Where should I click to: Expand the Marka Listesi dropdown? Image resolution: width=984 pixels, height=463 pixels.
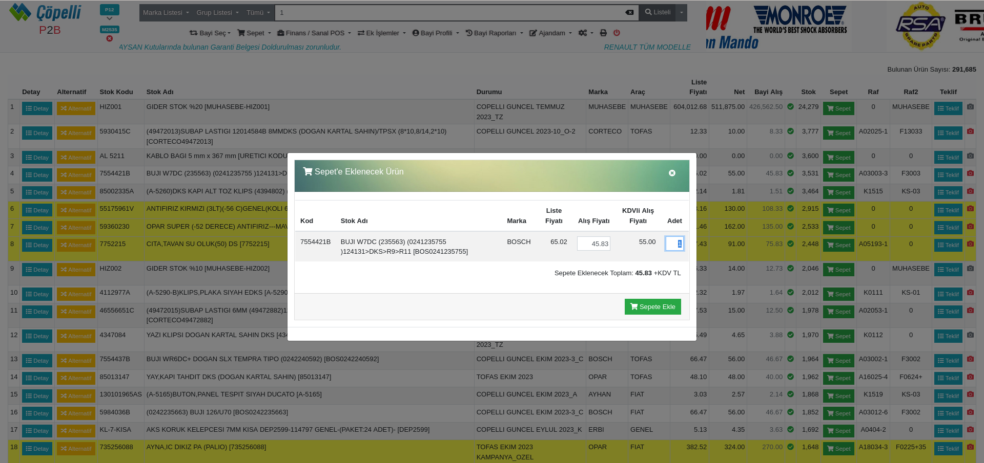pos(166,12)
